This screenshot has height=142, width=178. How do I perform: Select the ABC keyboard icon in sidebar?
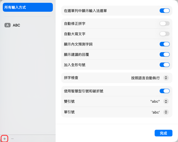tap(8, 25)
